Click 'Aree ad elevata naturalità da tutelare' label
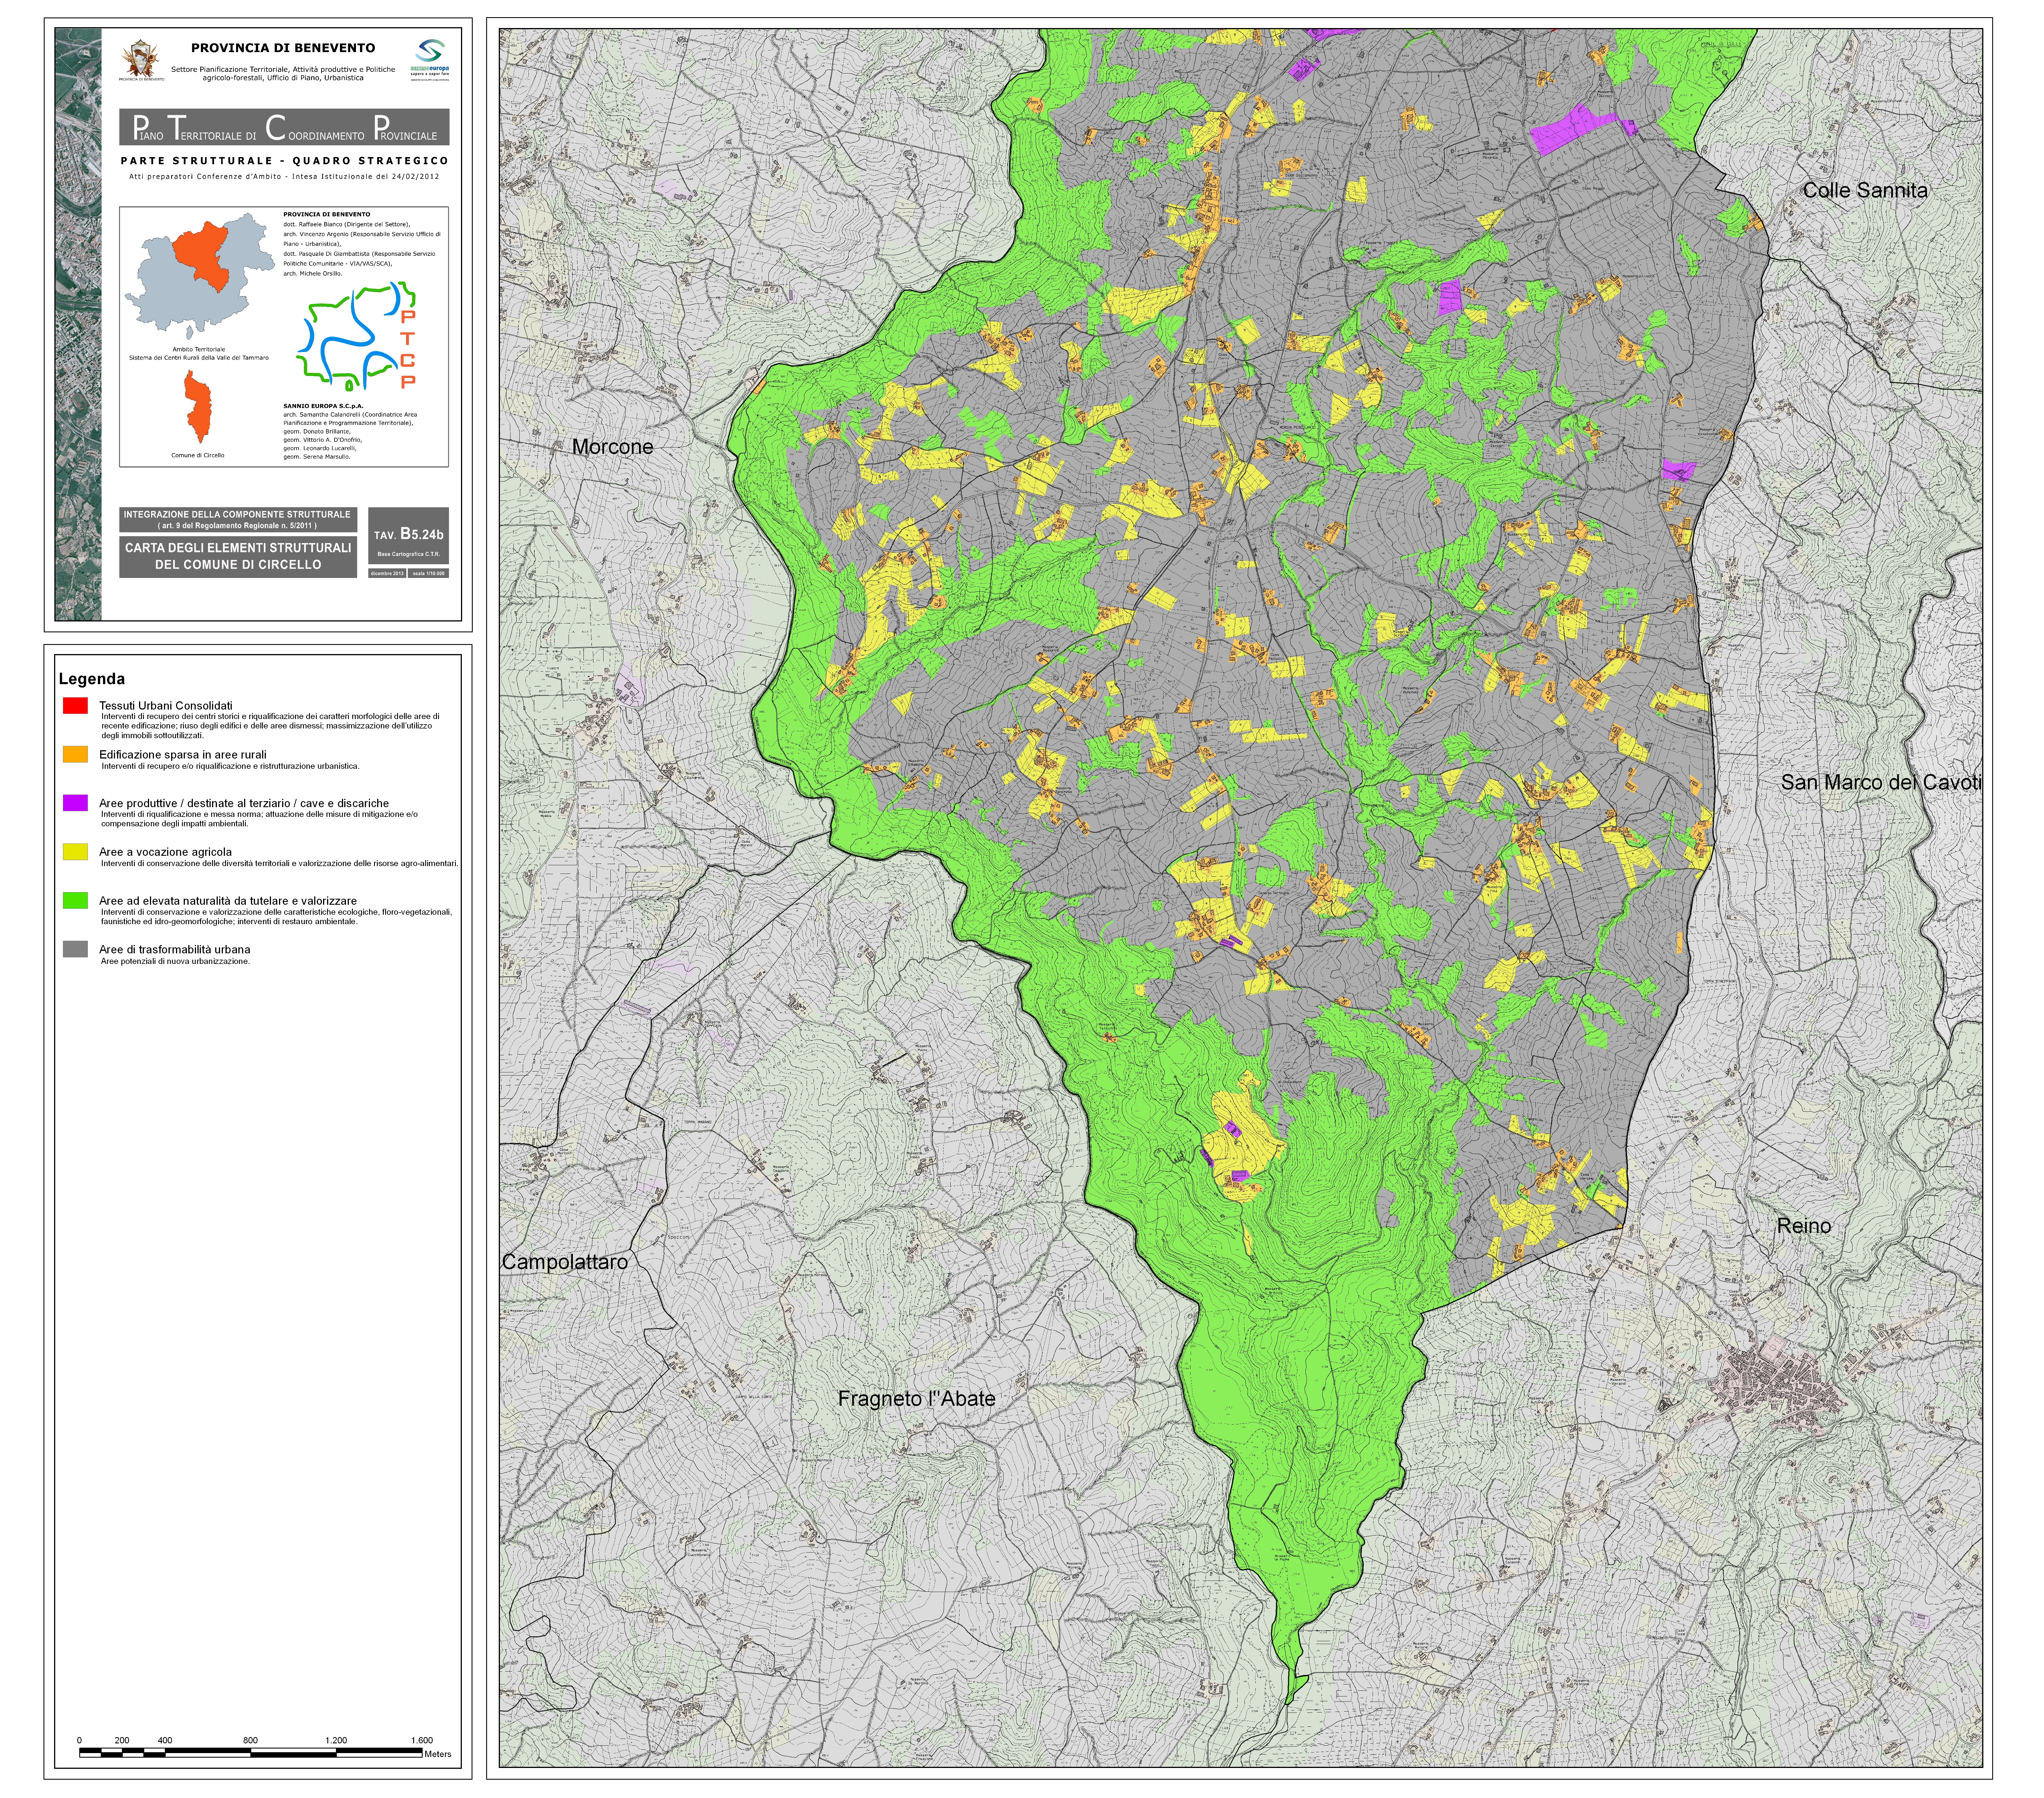The image size is (2044, 1798). (x=228, y=901)
